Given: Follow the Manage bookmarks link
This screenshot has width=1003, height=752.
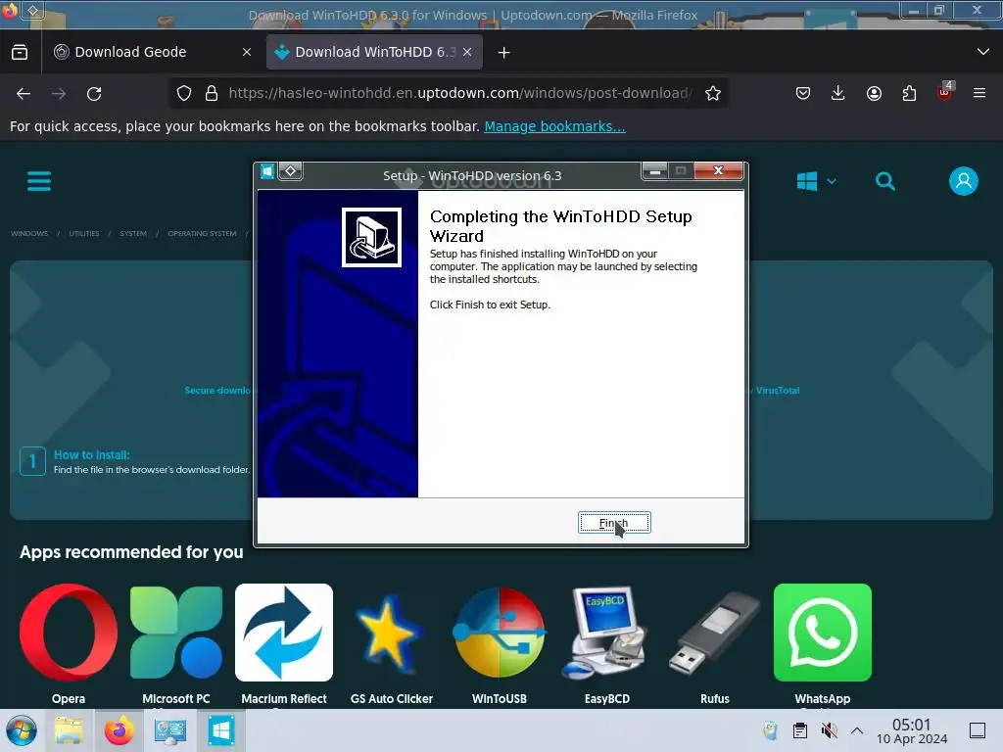Looking at the screenshot, I should pos(554,126).
